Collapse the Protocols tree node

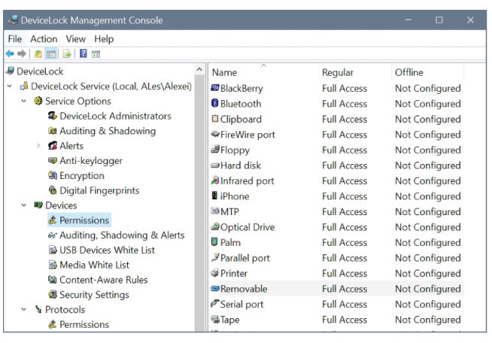pos(24,309)
